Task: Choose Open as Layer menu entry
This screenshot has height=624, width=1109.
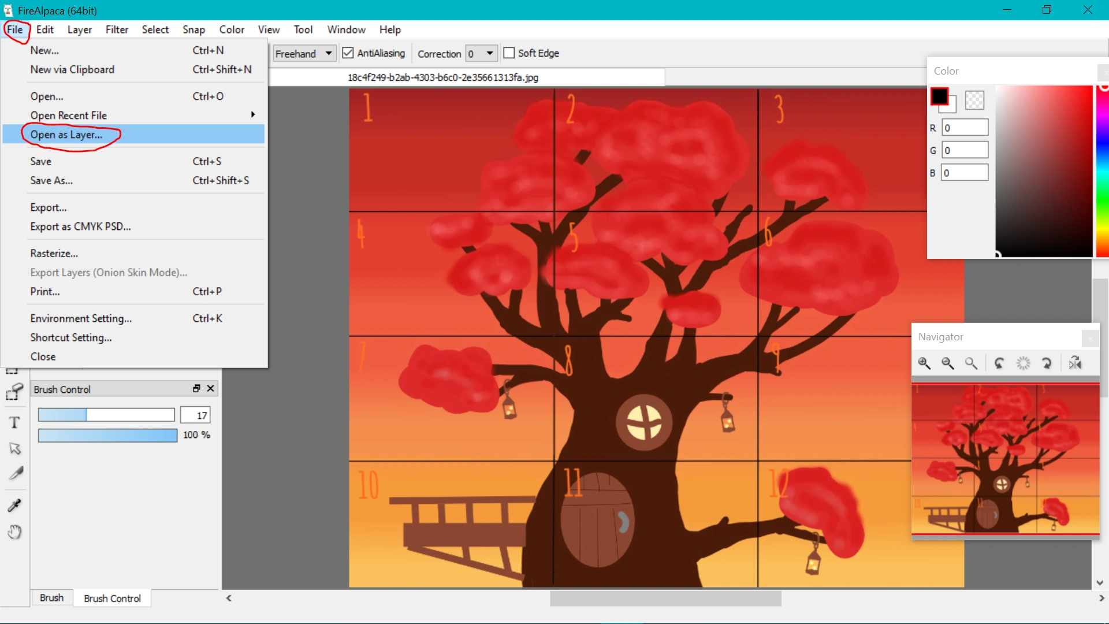Action: (66, 135)
